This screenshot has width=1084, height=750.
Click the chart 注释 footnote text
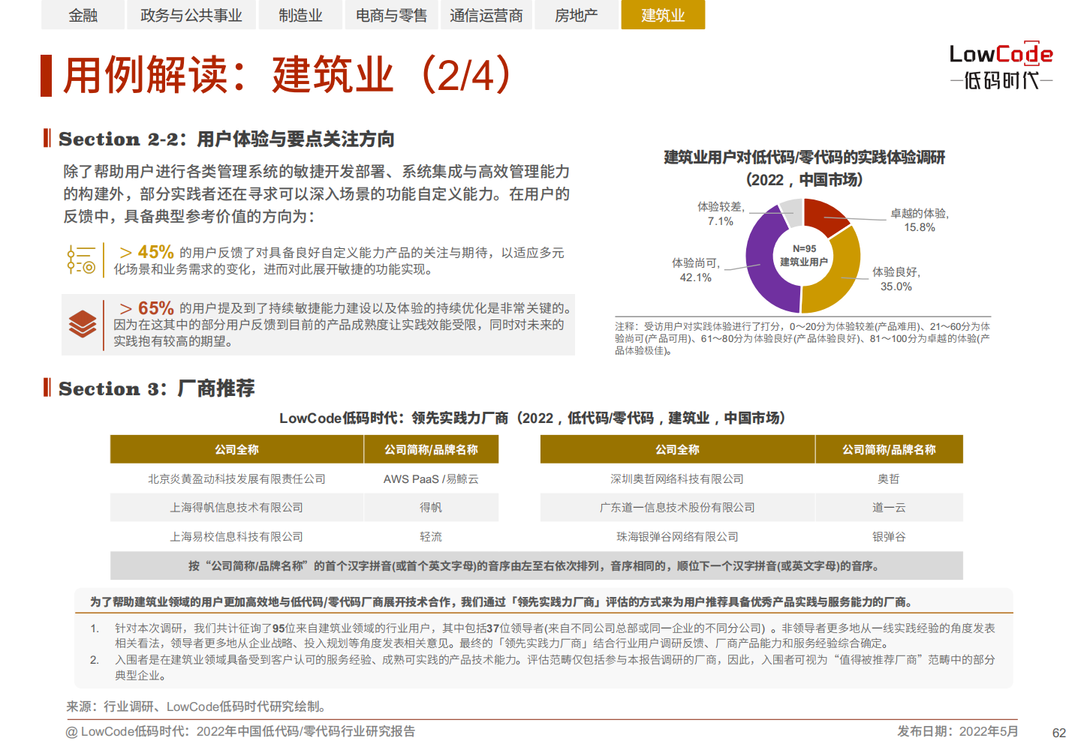coord(802,338)
